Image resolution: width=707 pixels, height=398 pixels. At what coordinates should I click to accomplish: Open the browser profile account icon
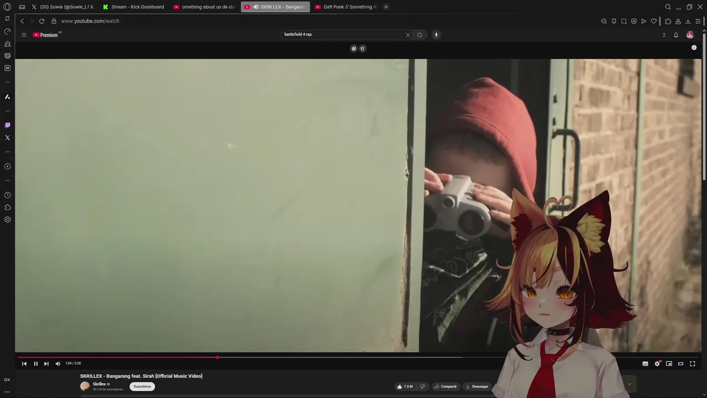click(678, 21)
